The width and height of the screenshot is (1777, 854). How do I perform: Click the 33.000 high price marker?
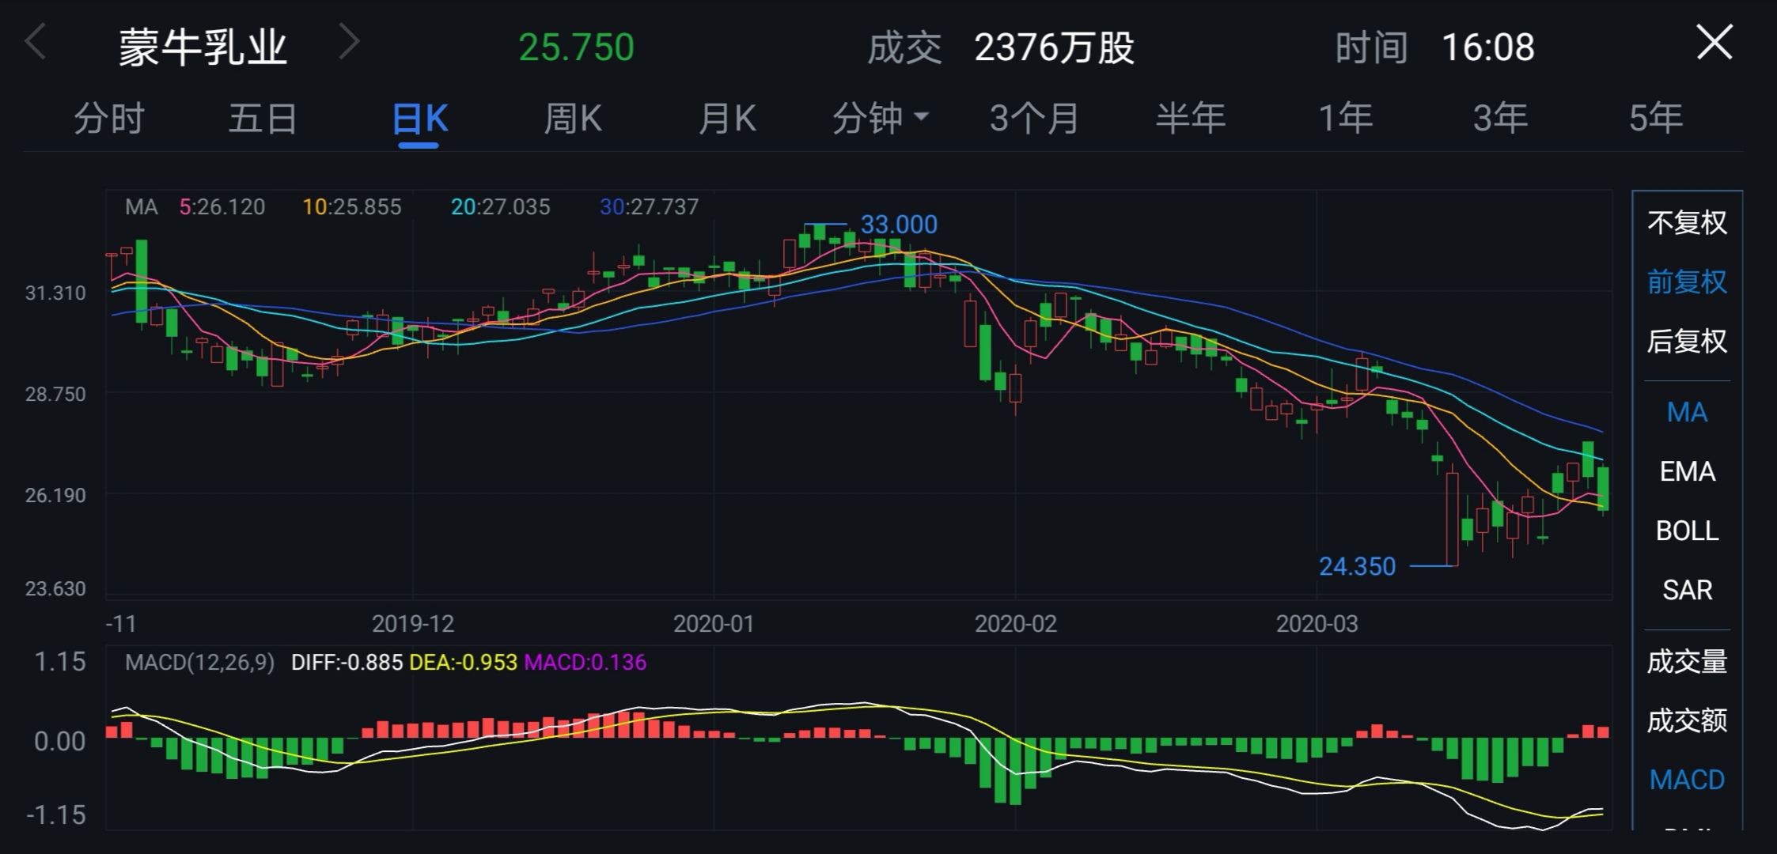pos(899,225)
